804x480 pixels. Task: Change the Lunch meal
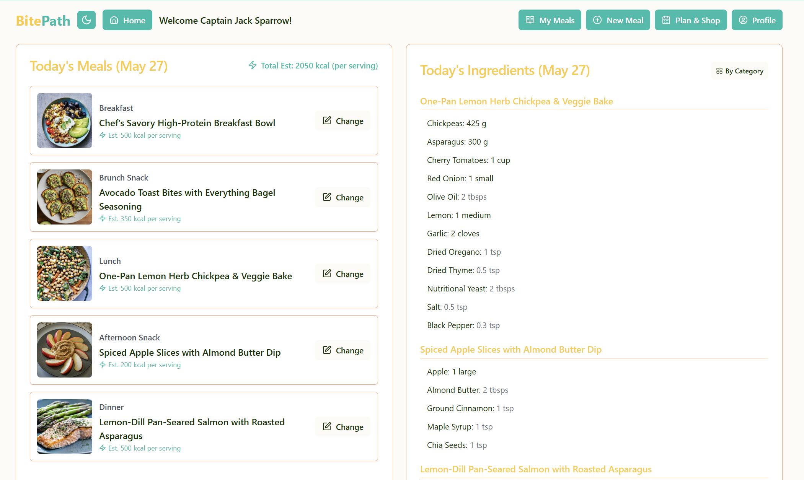(x=342, y=274)
